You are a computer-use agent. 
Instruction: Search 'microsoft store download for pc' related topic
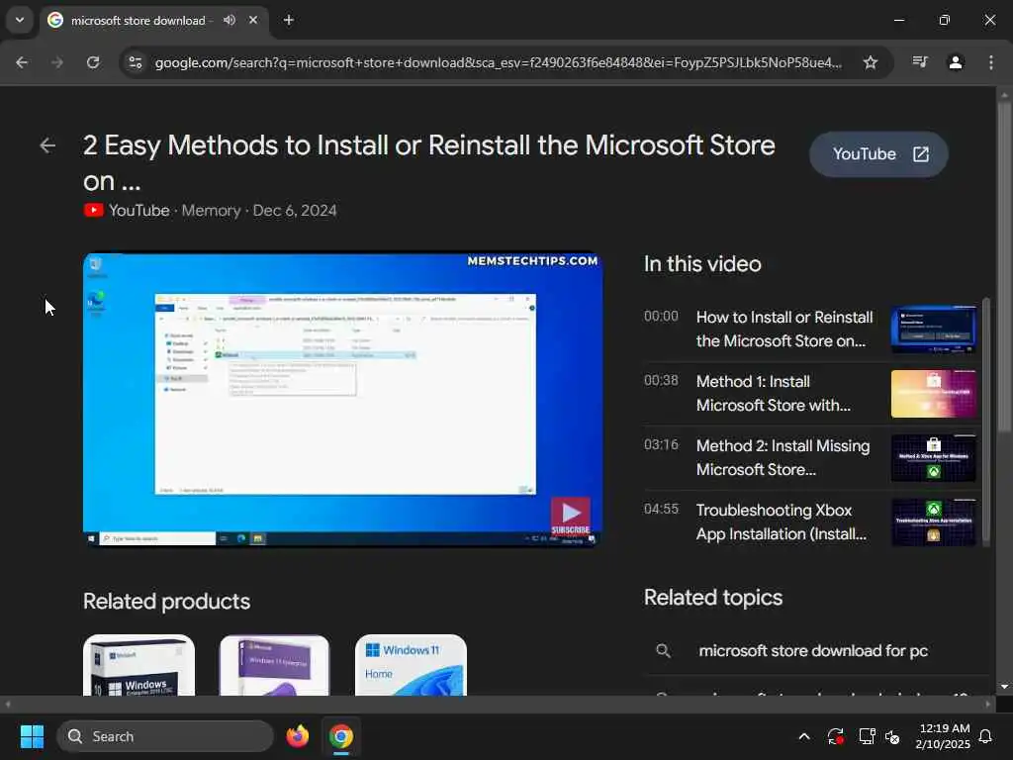pyautogui.click(x=813, y=651)
